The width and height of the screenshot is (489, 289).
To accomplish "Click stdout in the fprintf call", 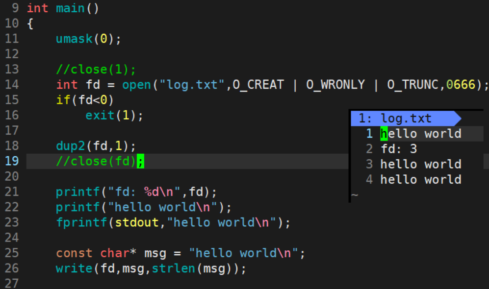I will tap(136, 223).
